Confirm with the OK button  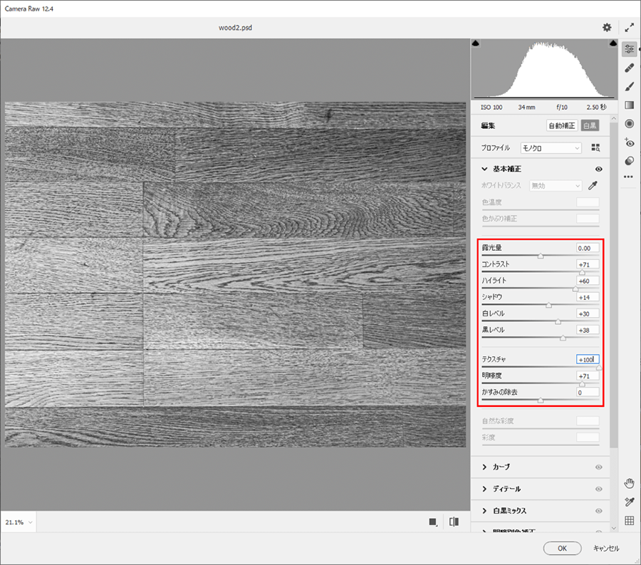[562, 548]
